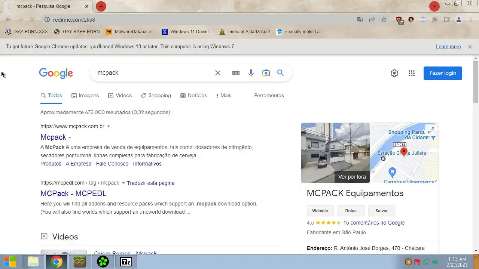The height and width of the screenshot is (269, 479).
Task: Click the red flag icon in system tray
Action: [417, 262]
